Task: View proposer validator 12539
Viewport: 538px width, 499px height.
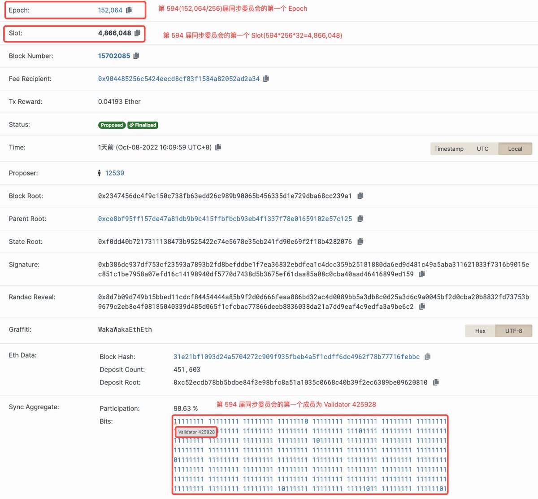Action: pos(115,173)
